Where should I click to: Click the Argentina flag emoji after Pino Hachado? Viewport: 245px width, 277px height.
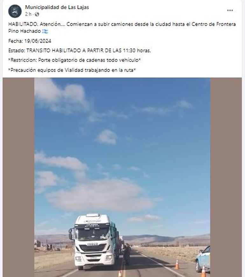click(45, 31)
